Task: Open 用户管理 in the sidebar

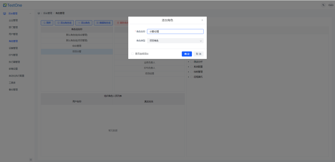Action: [13, 34]
